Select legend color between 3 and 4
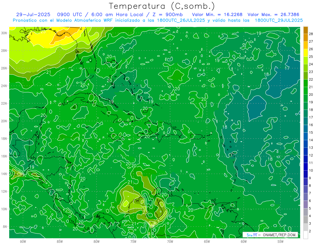Image resolution: width=318 pixels, height=245 pixels. point(306,220)
